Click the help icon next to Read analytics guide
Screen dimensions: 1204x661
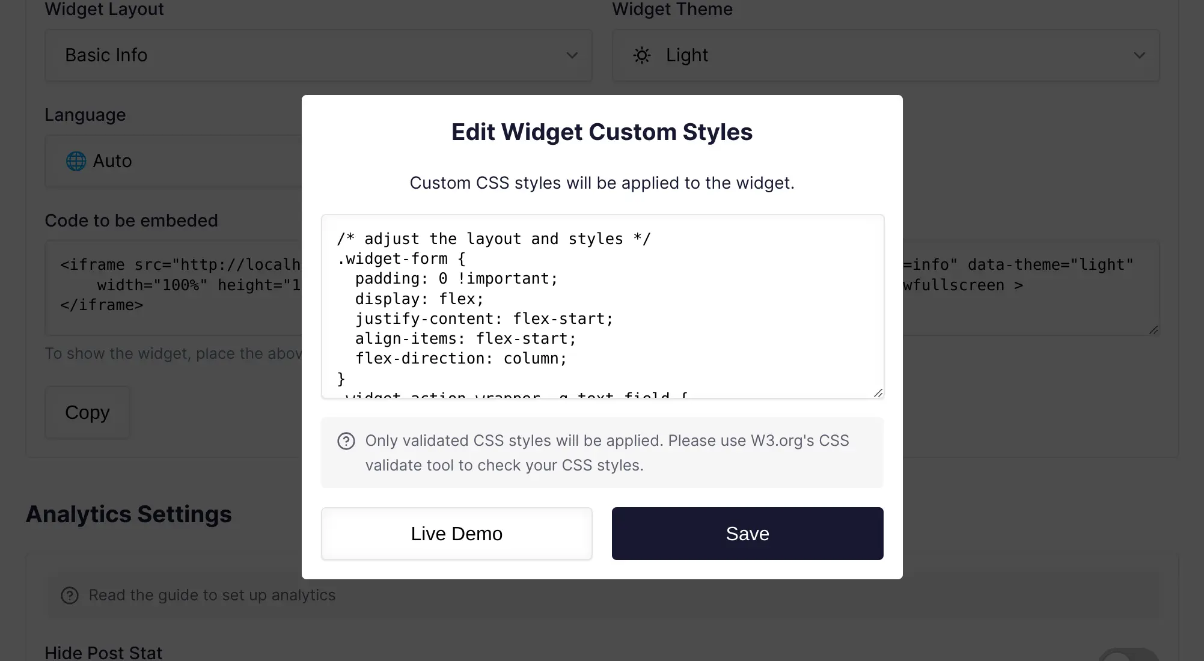coord(69,594)
